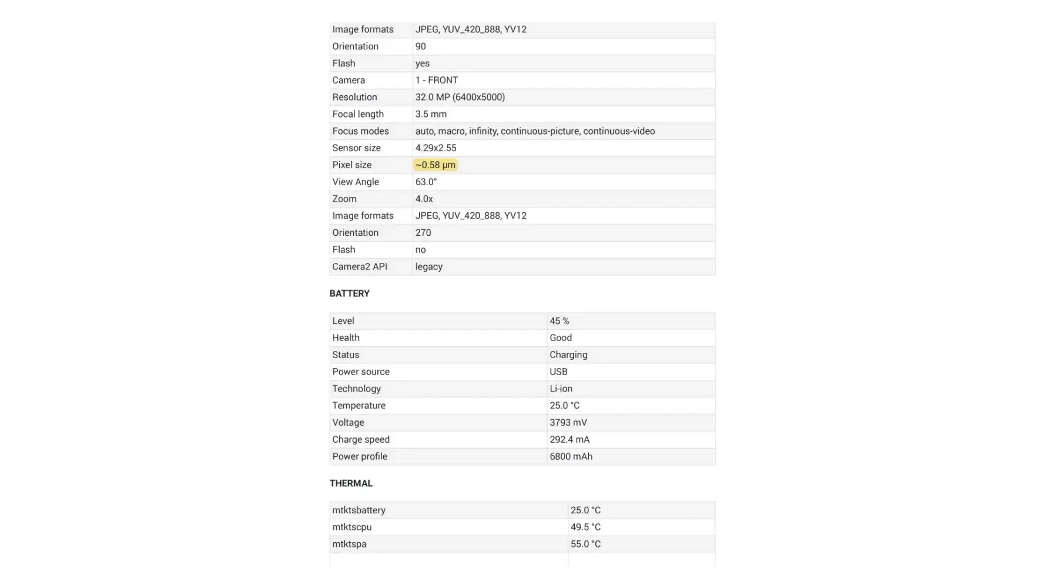Select the Charge speed 292.4 mA value

pyautogui.click(x=569, y=440)
